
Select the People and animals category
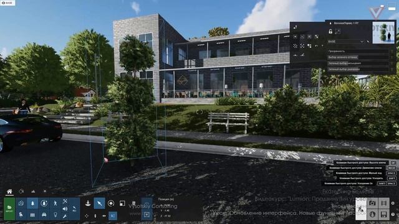click(55, 203)
